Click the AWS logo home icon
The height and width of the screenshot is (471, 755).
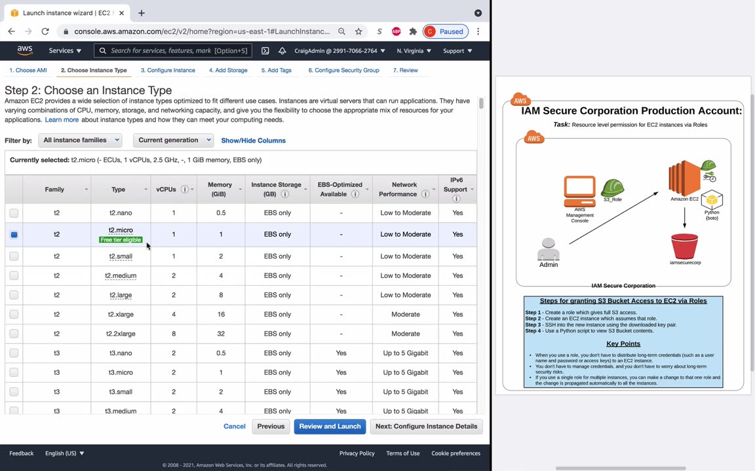pos(24,50)
